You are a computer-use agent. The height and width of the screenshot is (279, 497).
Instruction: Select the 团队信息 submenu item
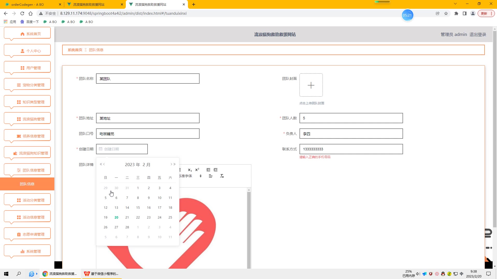[x=27, y=184]
